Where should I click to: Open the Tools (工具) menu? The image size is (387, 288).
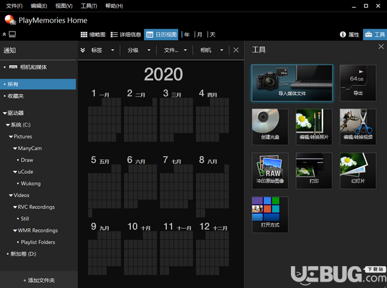(88, 6)
